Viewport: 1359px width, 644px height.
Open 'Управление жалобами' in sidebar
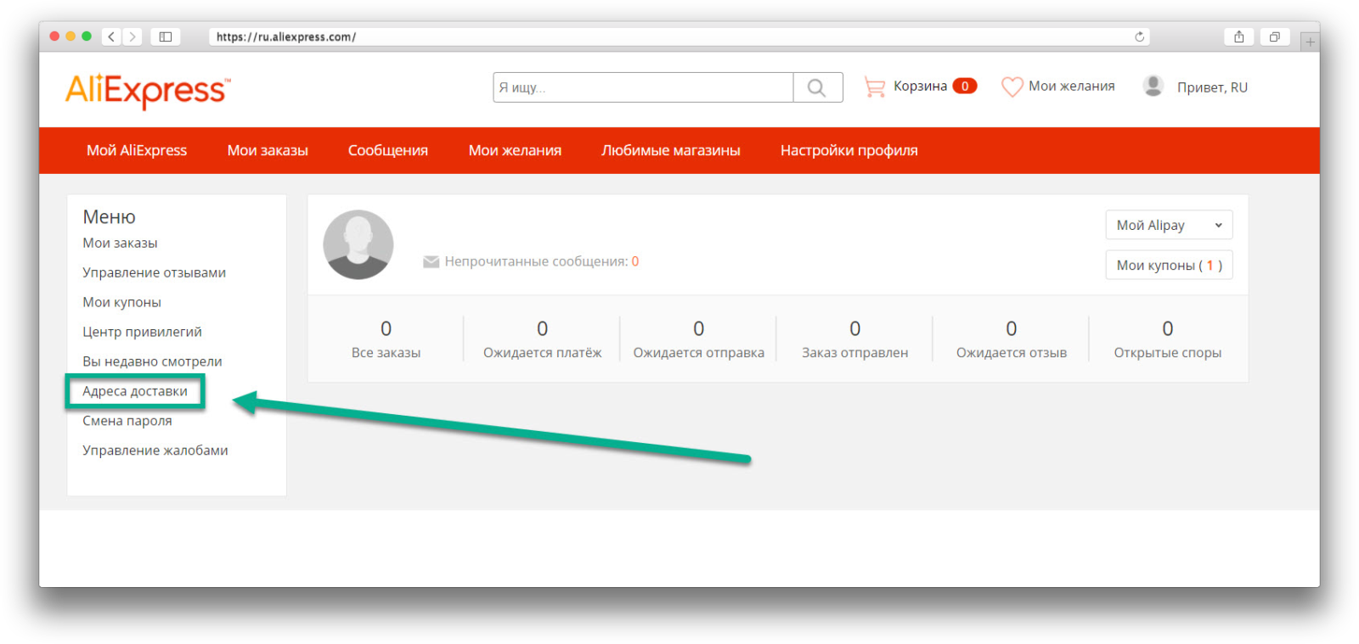click(x=155, y=451)
